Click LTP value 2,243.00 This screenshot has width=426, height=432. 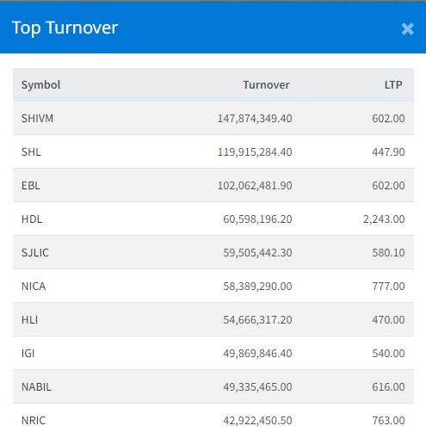pos(384,219)
